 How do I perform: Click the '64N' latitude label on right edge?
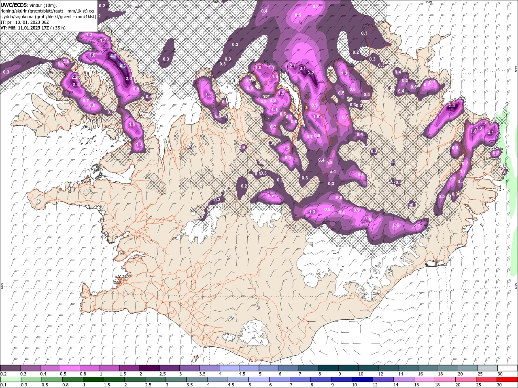click(516, 285)
